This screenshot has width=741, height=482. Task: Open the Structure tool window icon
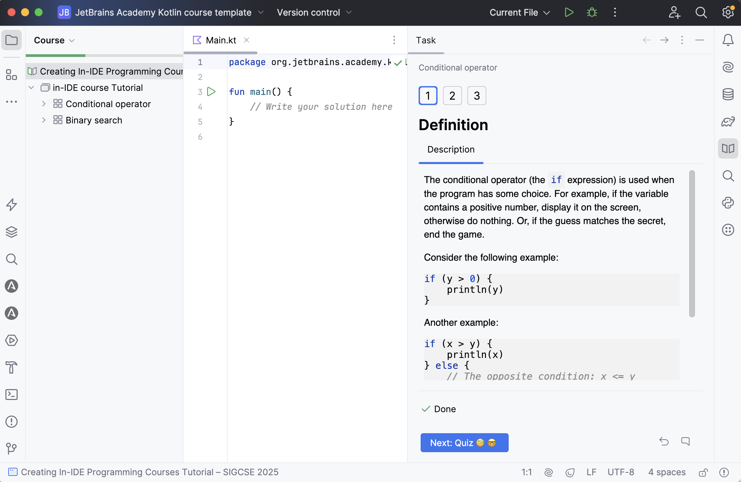(12, 75)
